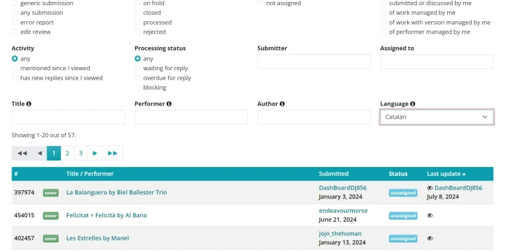The width and height of the screenshot is (517, 252).
Task: Open info icon next to Author label
Action: (x=282, y=104)
